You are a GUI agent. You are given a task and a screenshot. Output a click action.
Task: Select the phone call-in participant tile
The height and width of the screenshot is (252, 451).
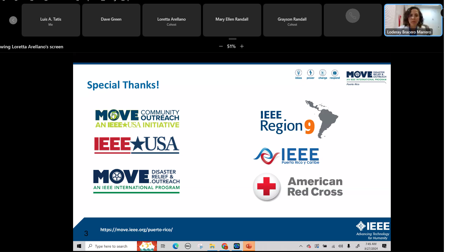tap(353, 20)
